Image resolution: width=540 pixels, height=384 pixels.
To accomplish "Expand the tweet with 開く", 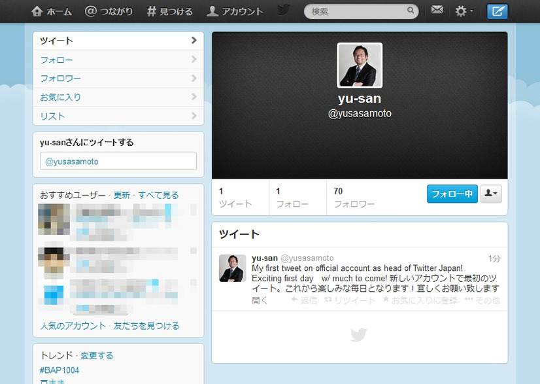I will click(260, 300).
